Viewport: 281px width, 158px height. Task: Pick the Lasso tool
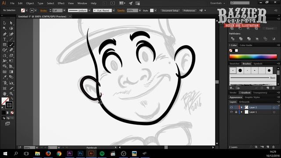pos(11,29)
